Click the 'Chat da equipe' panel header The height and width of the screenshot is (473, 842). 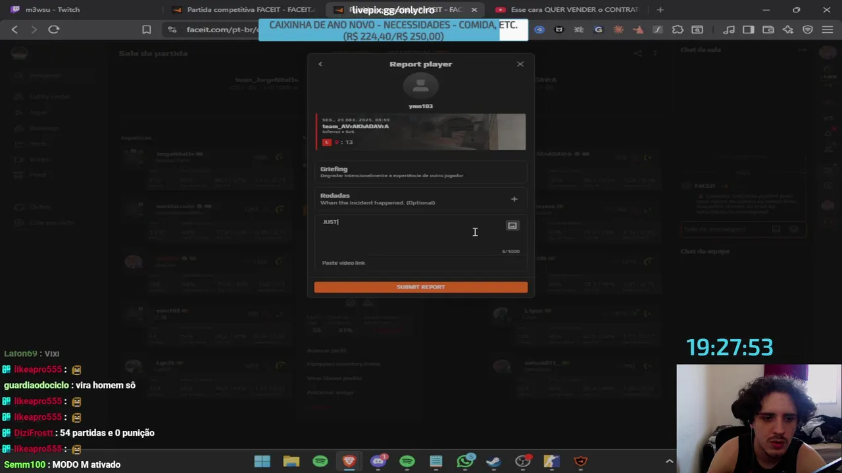pos(705,251)
